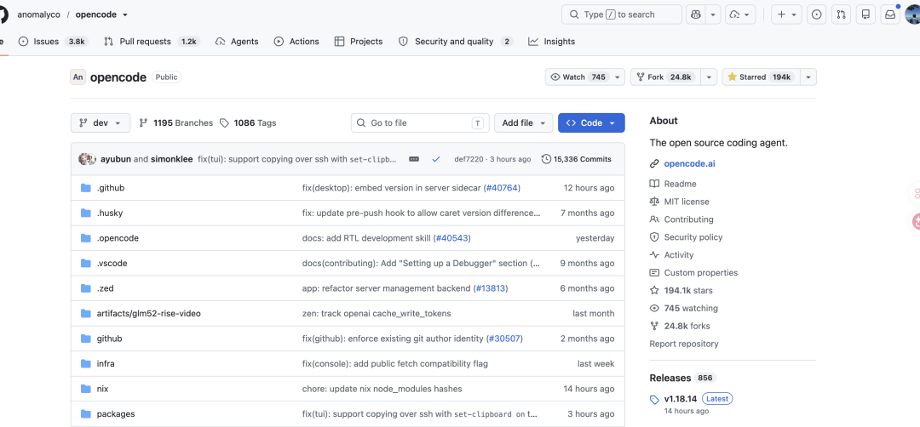Open the repositories icon in top header
The image size is (920, 427).
tap(865, 14)
